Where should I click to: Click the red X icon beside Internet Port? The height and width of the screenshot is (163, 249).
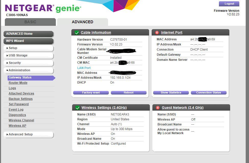coord(157,33)
